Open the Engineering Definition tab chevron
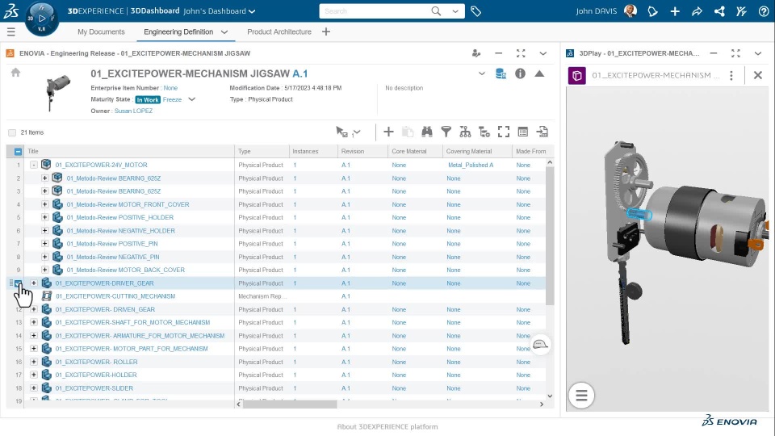775x436 pixels. (x=224, y=32)
